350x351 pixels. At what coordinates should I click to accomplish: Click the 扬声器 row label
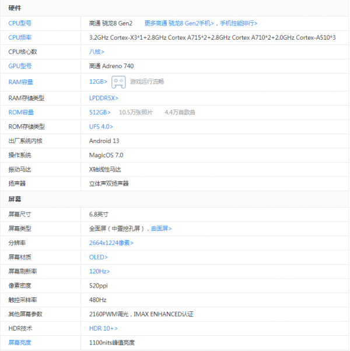[17, 184]
